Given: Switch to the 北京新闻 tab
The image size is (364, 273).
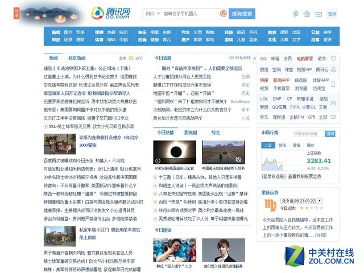Looking at the screenshot, I should pyautogui.click(x=77, y=58).
